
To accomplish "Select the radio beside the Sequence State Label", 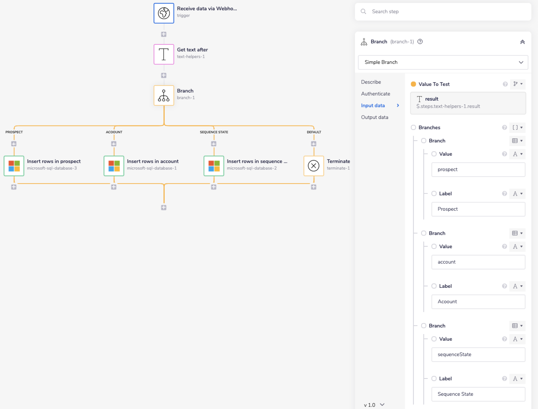I will (434, 378).
